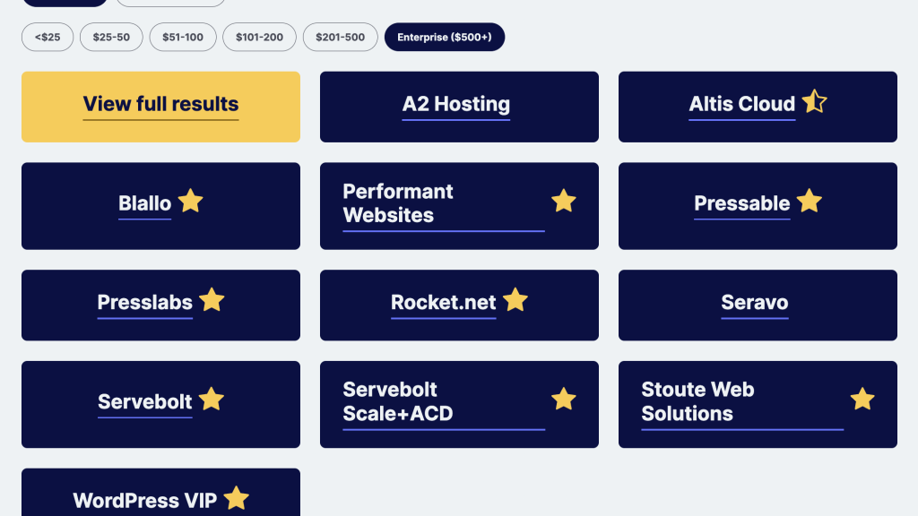Click the star beside Servebolt
The width and height of the screenshot is (918, 516).
pyautogui.click(x=212, y=400)
